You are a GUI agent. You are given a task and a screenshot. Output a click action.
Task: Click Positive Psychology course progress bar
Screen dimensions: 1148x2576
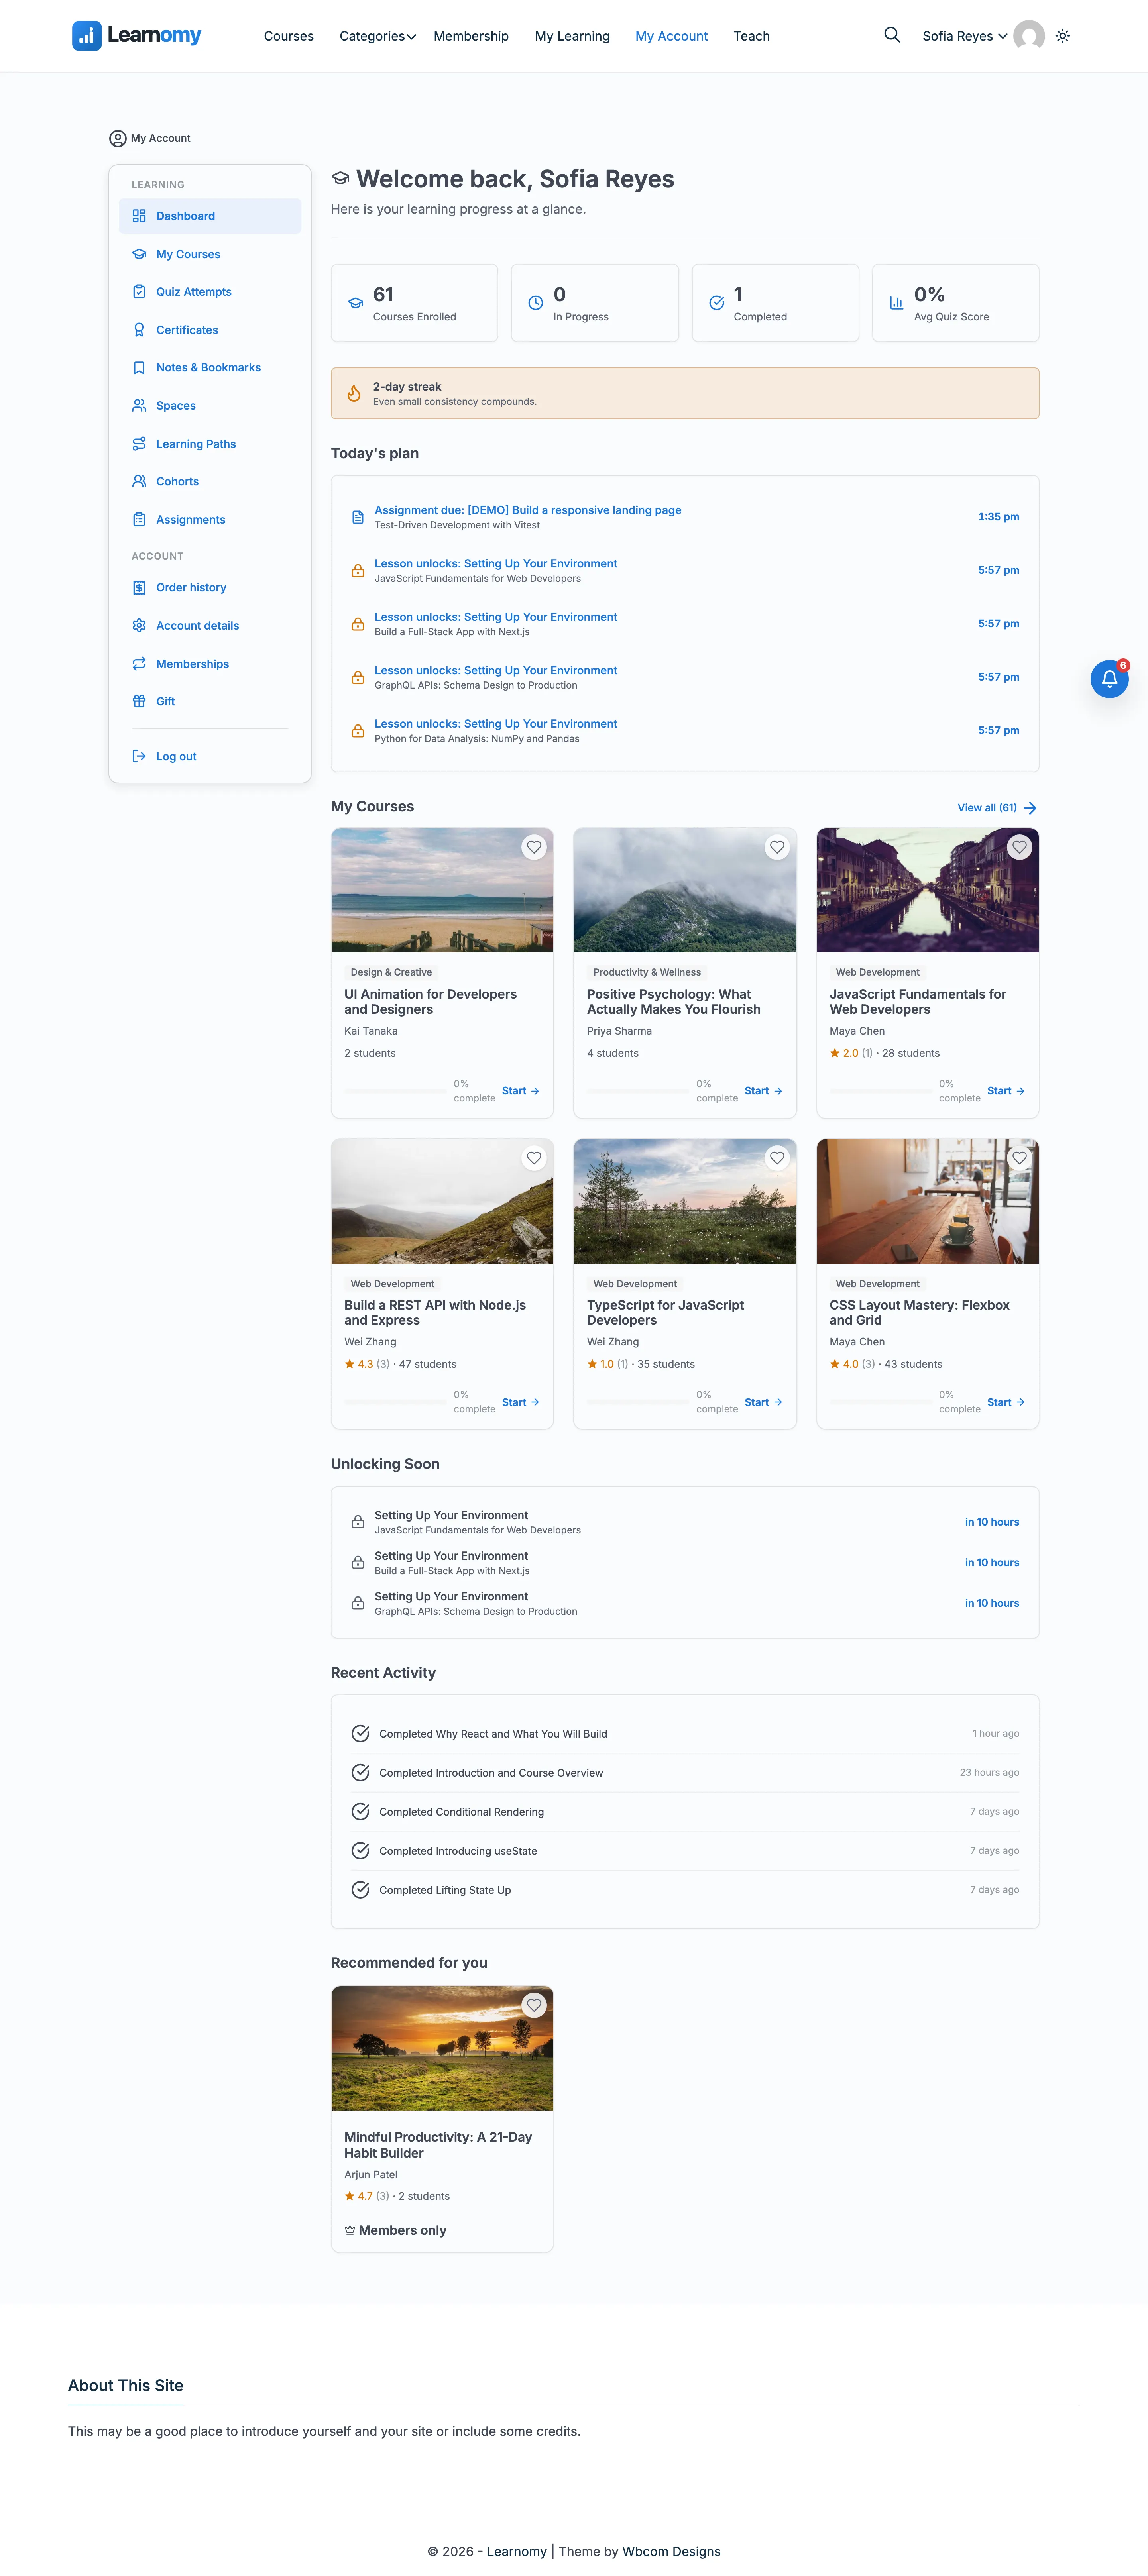[x=638, y=1091]
